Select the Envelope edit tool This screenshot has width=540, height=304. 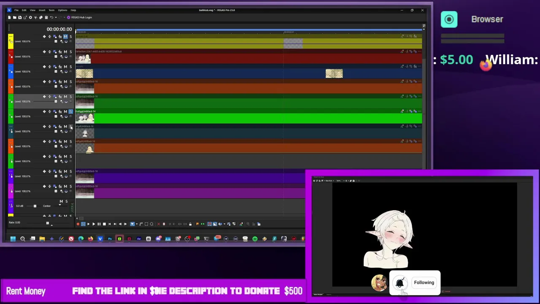(x=141, y=224)
